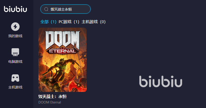
Task: Switch to the 全部 (1) results tab
Action: (x=48, y=22)
